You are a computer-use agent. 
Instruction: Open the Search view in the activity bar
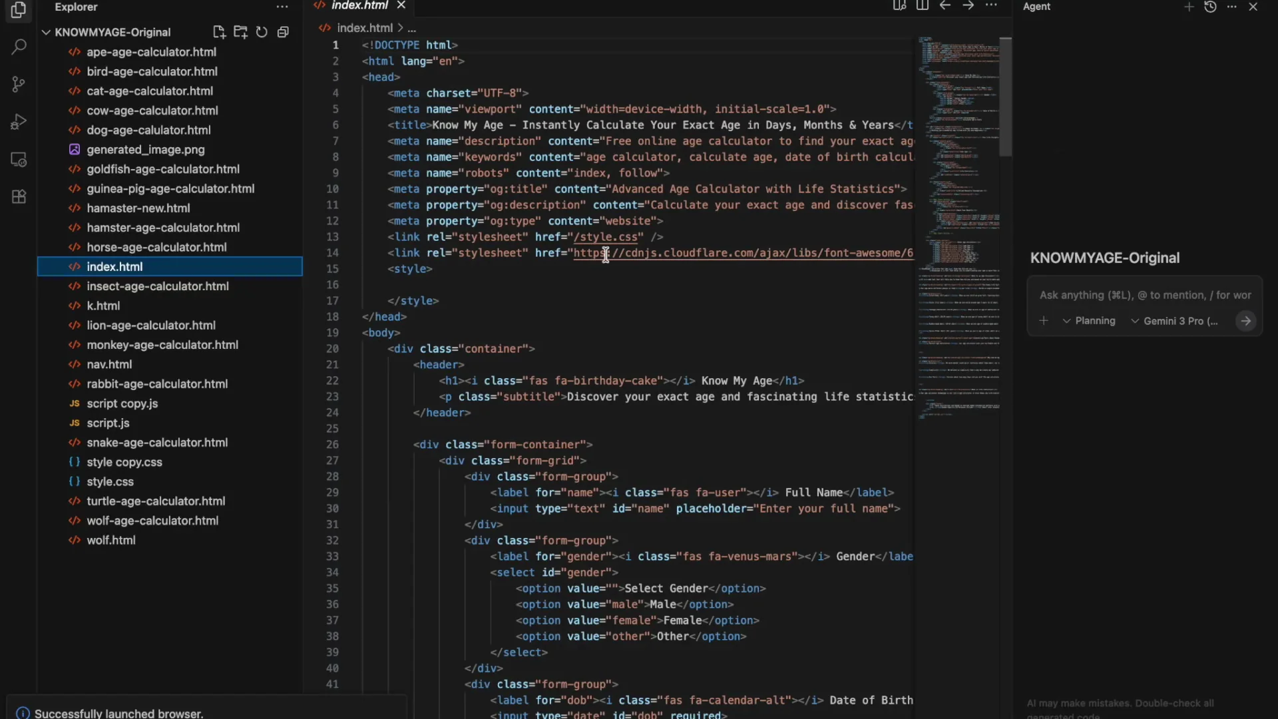pos(19,47)
